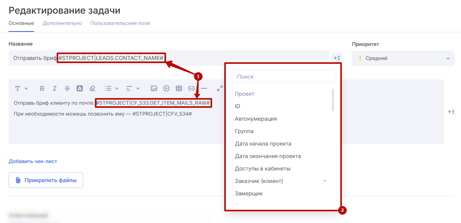Open the list type dropdown
Viewport: 461px width, 223px height.
(112, 88)
